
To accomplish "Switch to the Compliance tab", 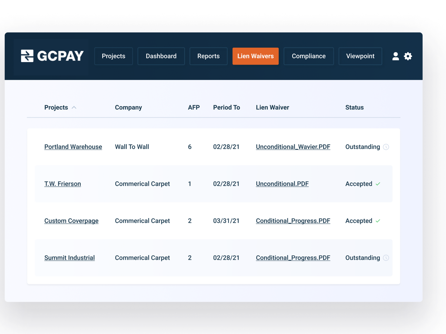I will click(x=309, y=56).
